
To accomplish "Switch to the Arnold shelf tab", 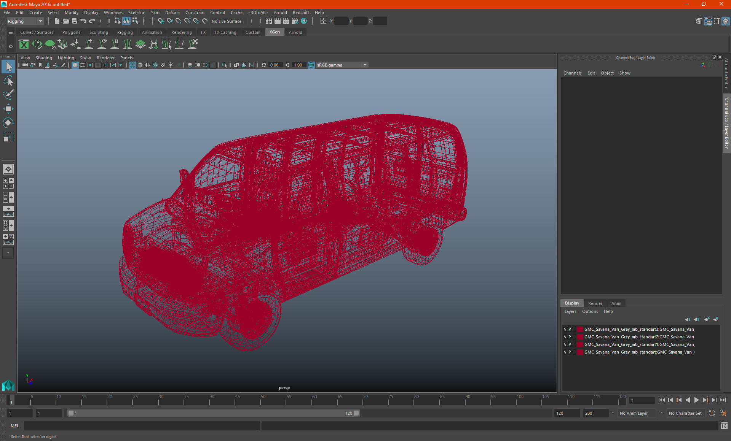I will tap(295, 32).
